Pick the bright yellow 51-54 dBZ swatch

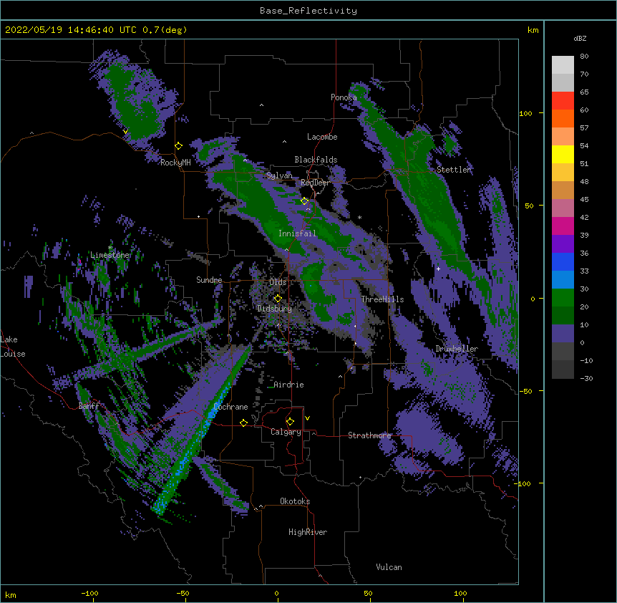(563, 154)
